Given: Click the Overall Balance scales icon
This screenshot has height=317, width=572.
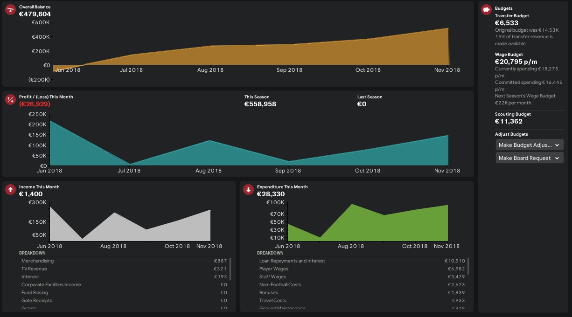Looking at the screenshot, I should click(x=10, y=10).
